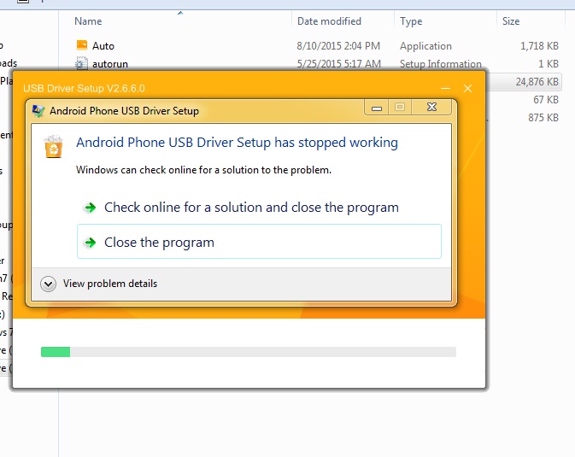Choose Check online for a solution and close the program
The width and height of the screenshot is (575, 457).
coord(251,208)
